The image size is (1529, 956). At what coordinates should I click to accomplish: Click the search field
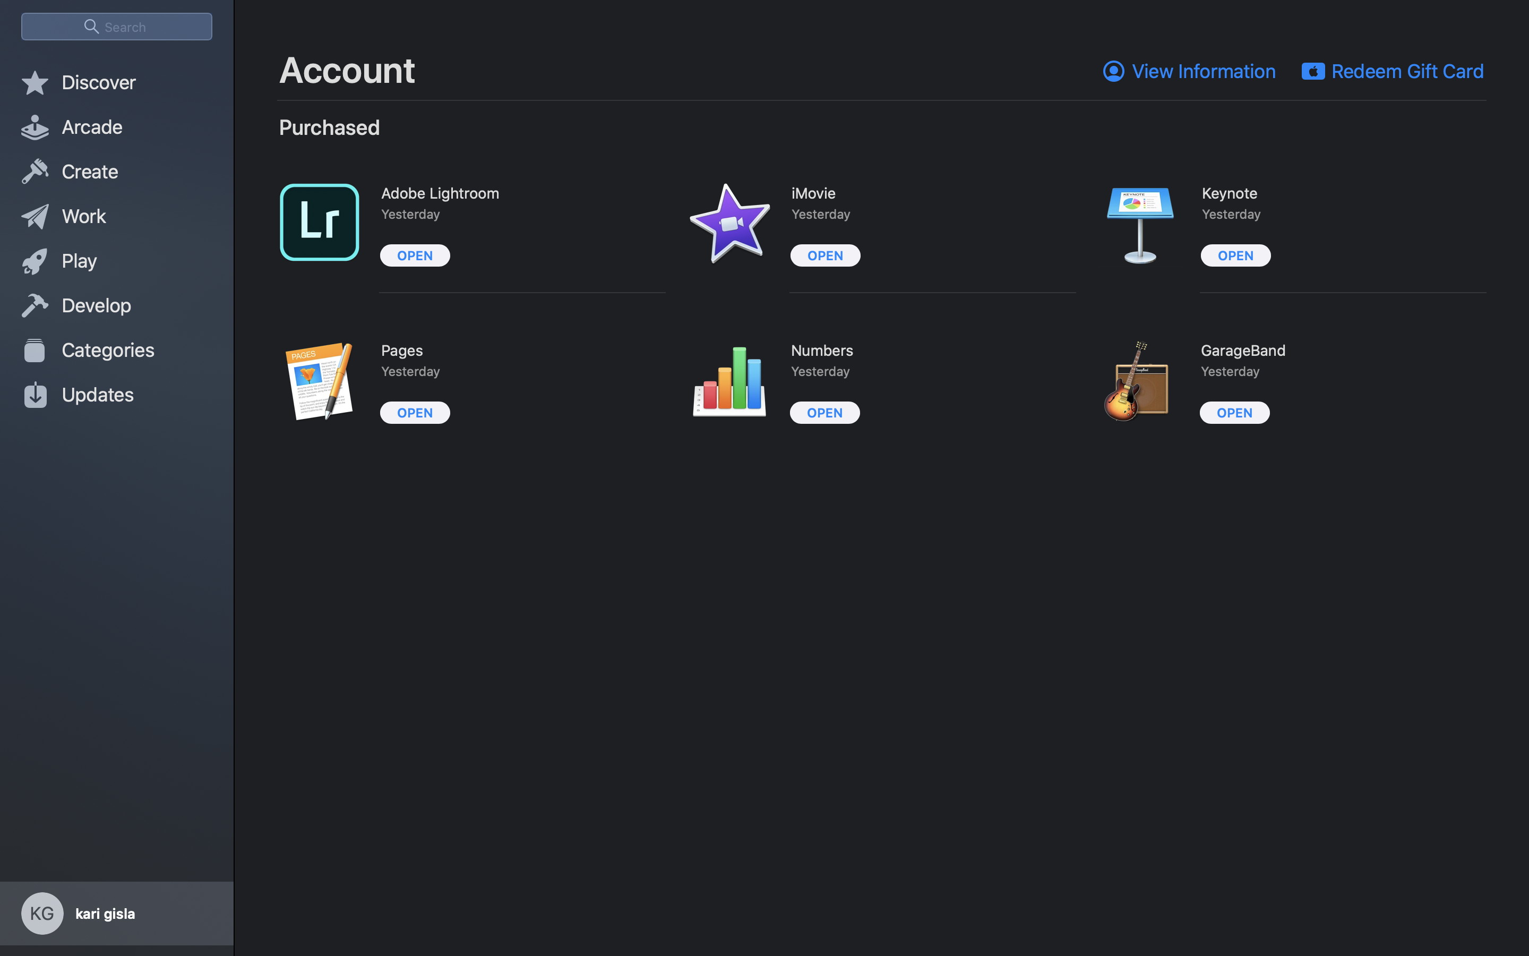(116, 27)
